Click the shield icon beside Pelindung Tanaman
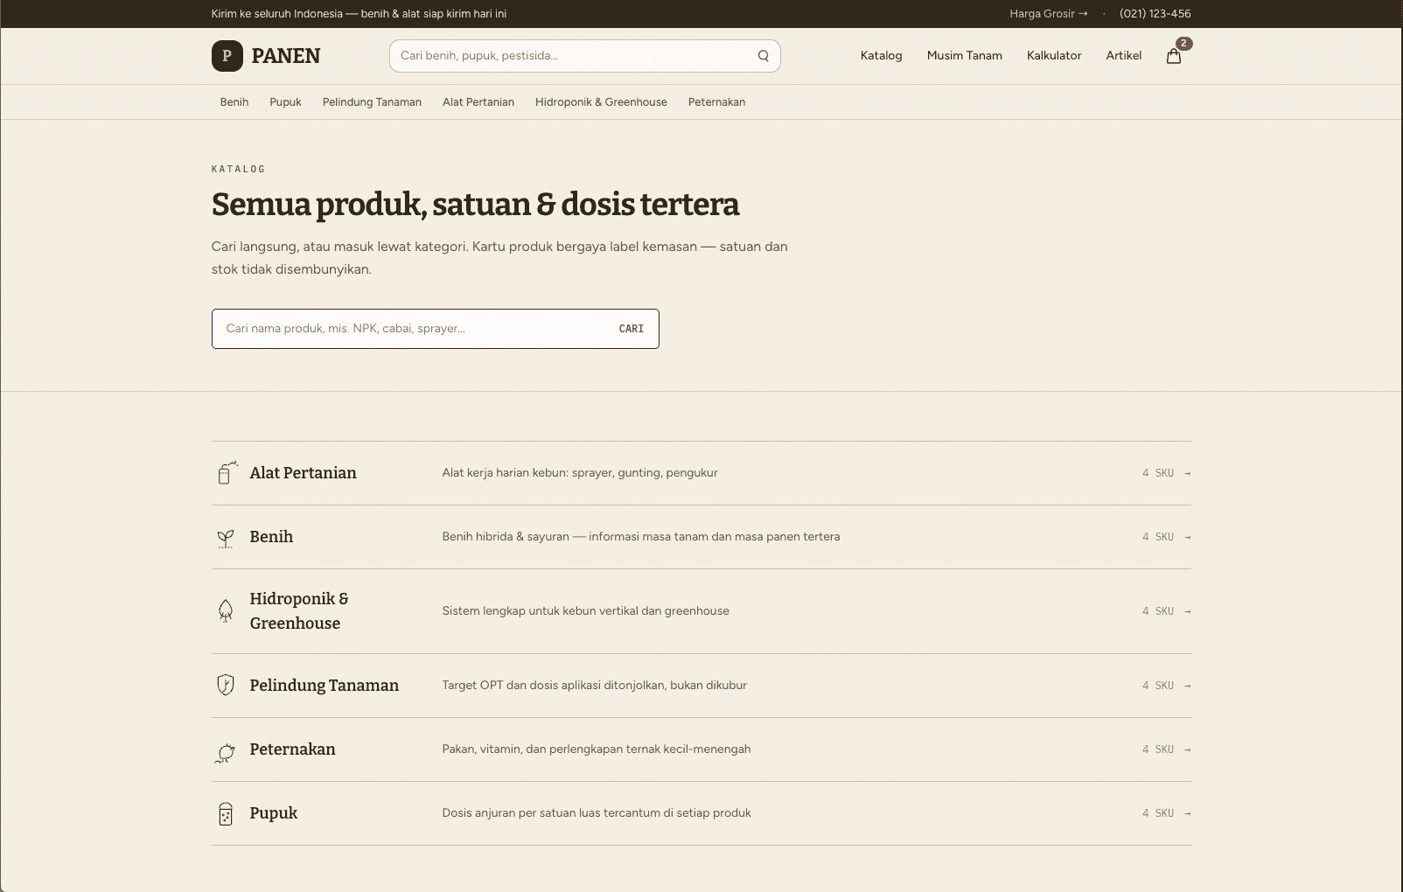This screenshot has height=892, width=1403. [x=226, y=685]
